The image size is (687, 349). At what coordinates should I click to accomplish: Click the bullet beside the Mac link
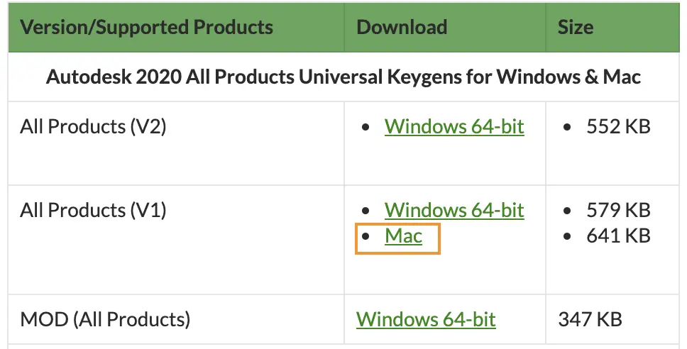[x=366, y=237]
